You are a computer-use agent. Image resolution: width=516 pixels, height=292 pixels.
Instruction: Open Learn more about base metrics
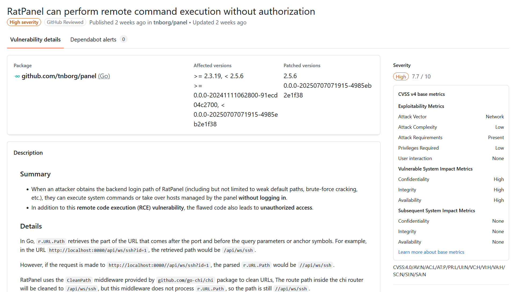[x=431, y=252]
